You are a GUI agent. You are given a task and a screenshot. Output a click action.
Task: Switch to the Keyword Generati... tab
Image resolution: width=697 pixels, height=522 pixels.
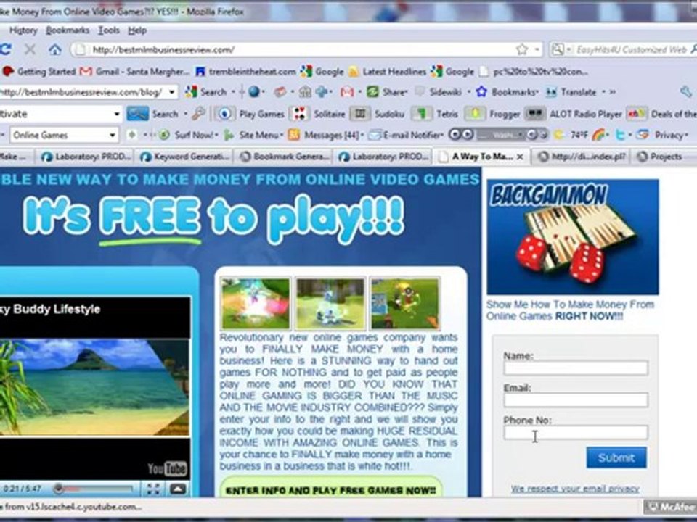[184, 157]
